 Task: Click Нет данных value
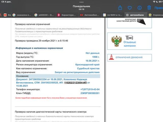pyautogui.click(x=92, y=53)
